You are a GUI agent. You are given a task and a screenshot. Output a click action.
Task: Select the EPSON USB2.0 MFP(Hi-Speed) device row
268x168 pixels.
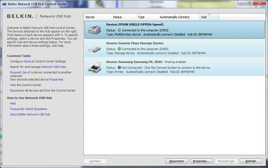[174, 30]
